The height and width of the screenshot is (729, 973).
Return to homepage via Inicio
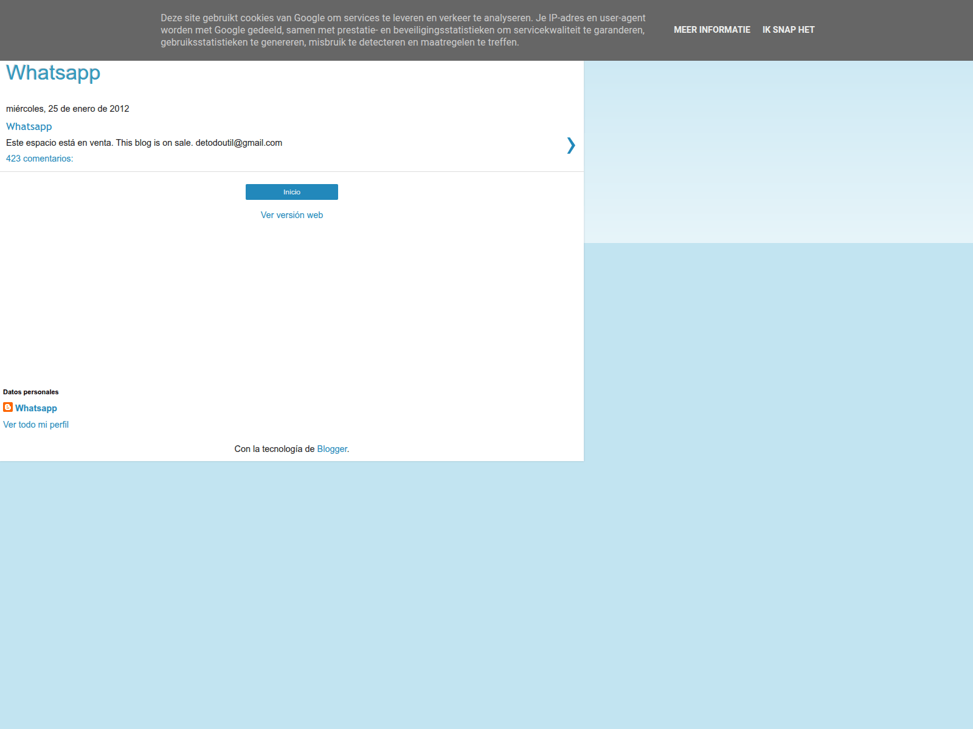(291, 191)
